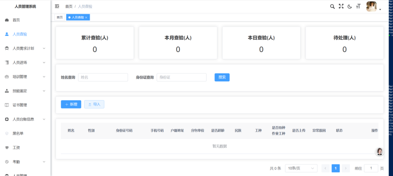Open the font size setting icon
This screenshot has width=393, height=176.
tap(358, 7)
